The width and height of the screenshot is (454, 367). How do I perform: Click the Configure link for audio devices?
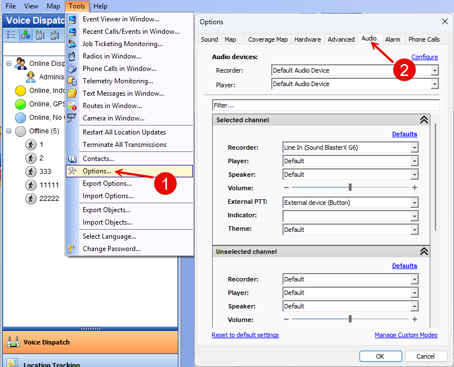click(x=424, y=56)
